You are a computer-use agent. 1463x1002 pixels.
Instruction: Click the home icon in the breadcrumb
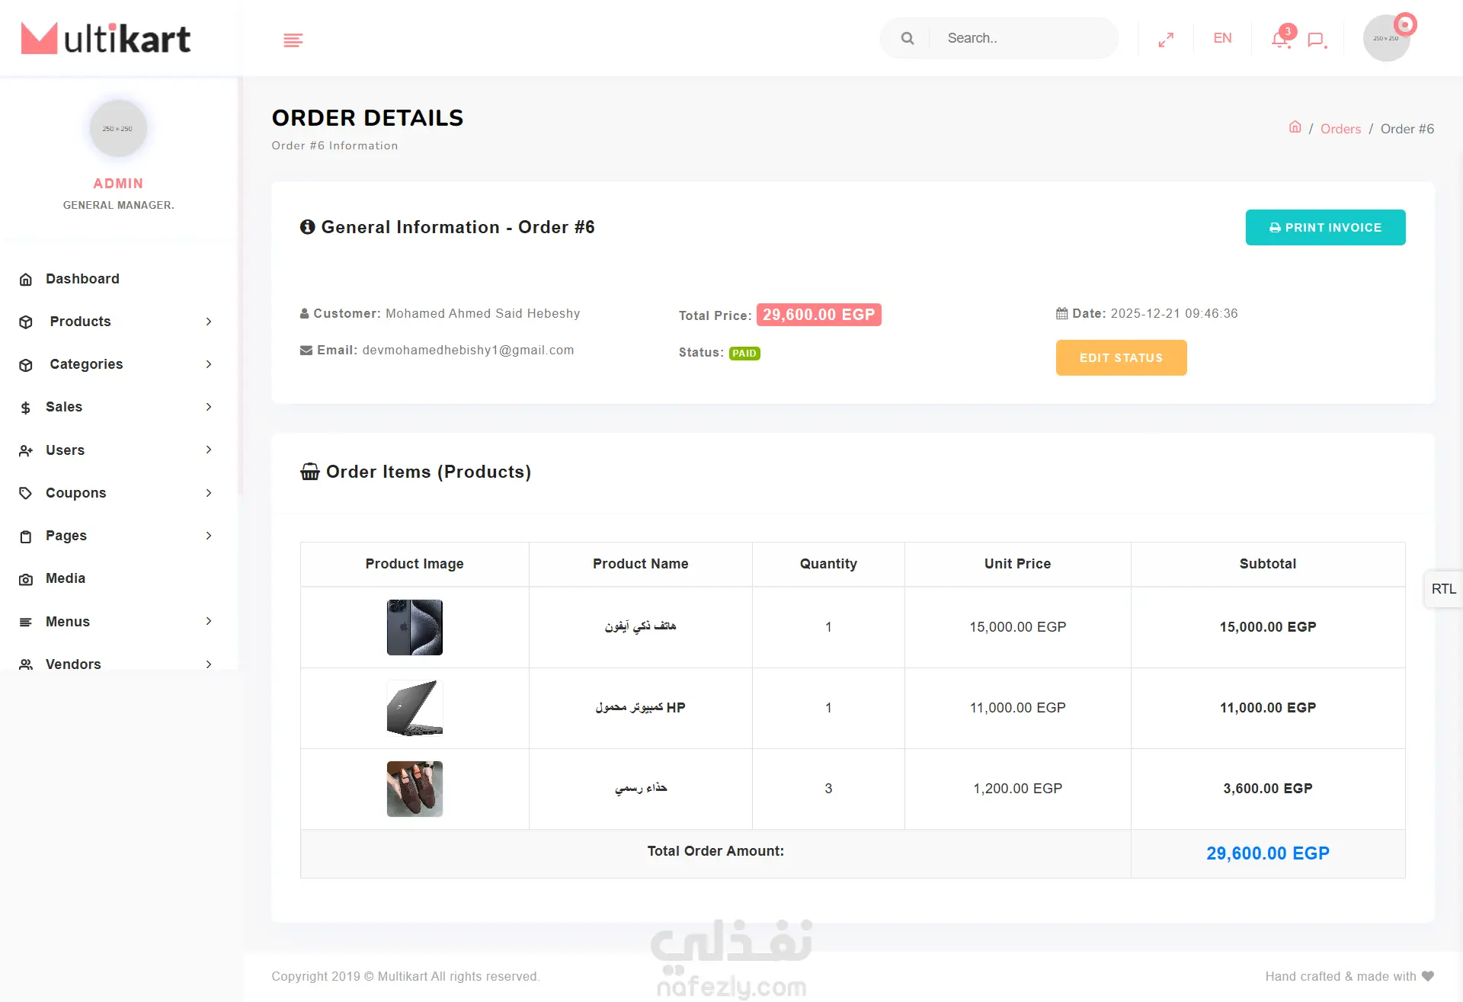pyautogui.click(x=1295, y=127)
